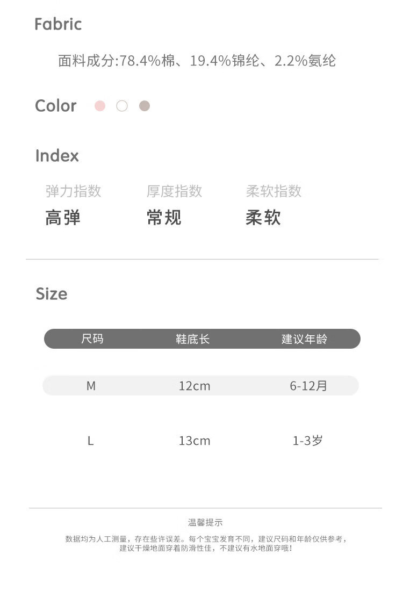
Task: Click the Fabric heading
Action: point(58,24)
